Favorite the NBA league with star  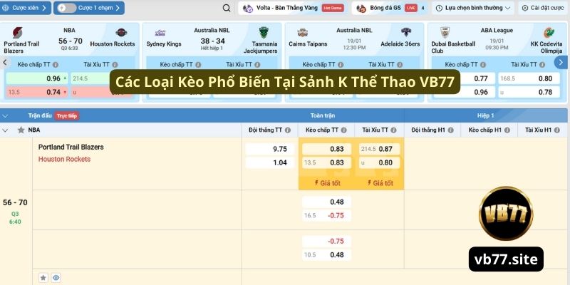[x=21, y=130]
